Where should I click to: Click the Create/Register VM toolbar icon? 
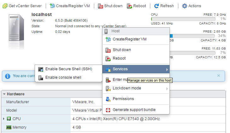pyautogui.click(x=52, y=6)
